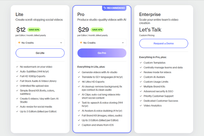Click the gem icon in Lite credits selector

click(19, 43)
